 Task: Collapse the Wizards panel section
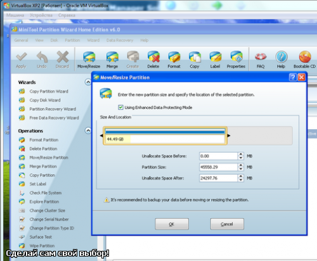click(88, 82)
